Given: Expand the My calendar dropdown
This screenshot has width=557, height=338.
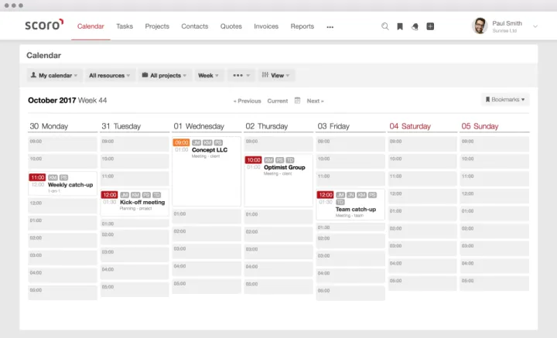Looking at the screenshot, I should tap(53, 76).
